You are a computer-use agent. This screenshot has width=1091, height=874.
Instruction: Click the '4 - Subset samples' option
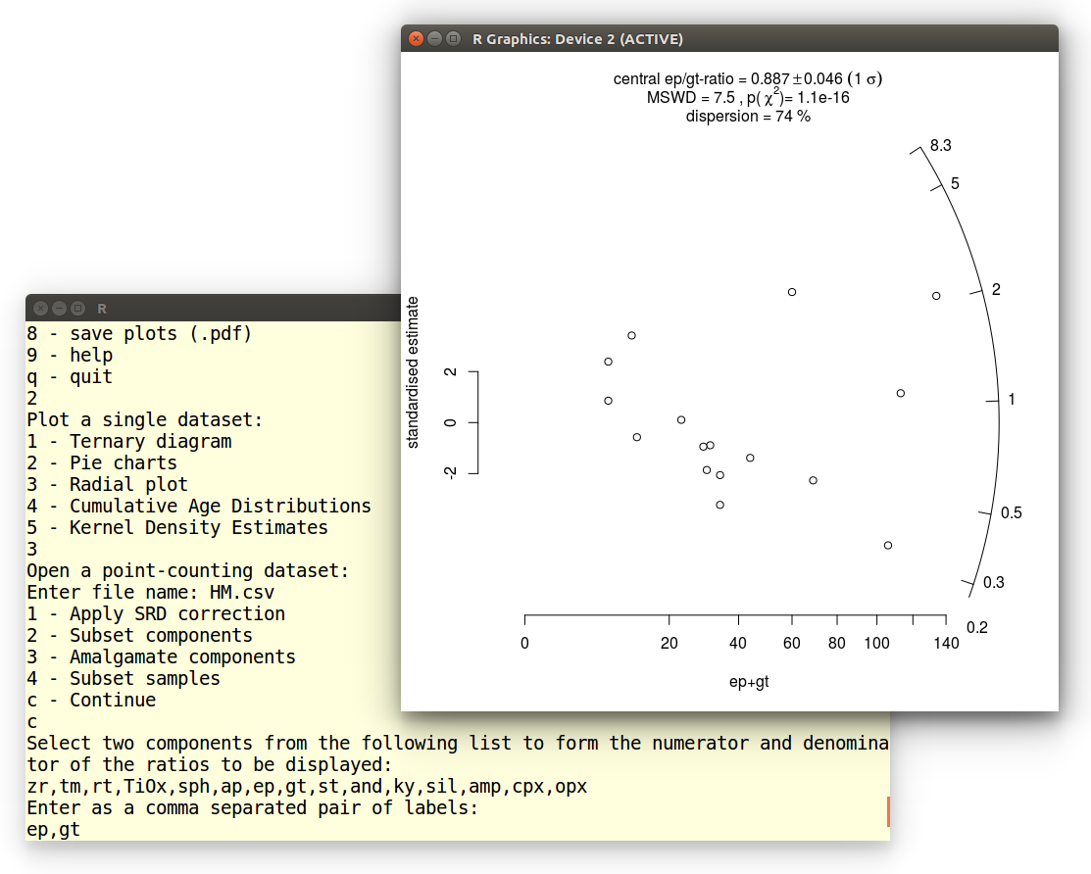(124, 679)
